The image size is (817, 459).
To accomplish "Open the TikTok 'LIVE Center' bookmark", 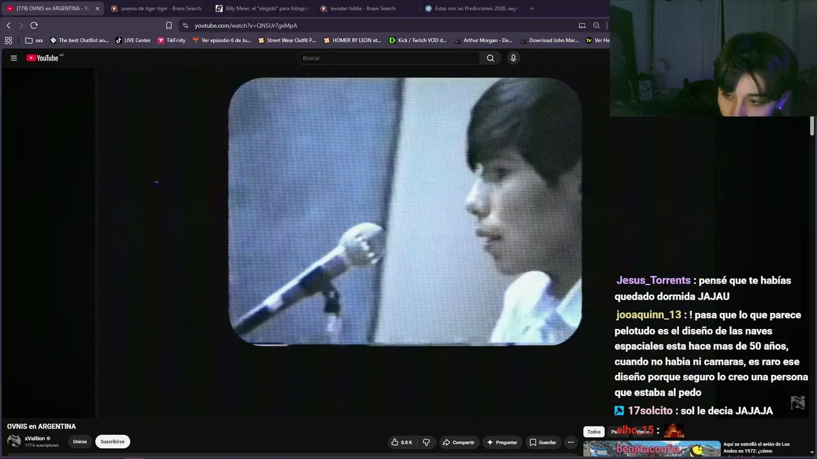I will (133, 40).
